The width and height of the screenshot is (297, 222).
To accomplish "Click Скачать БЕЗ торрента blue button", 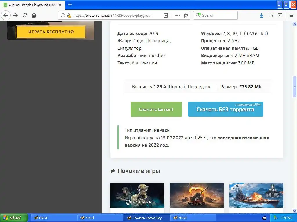I will point(226,109).
